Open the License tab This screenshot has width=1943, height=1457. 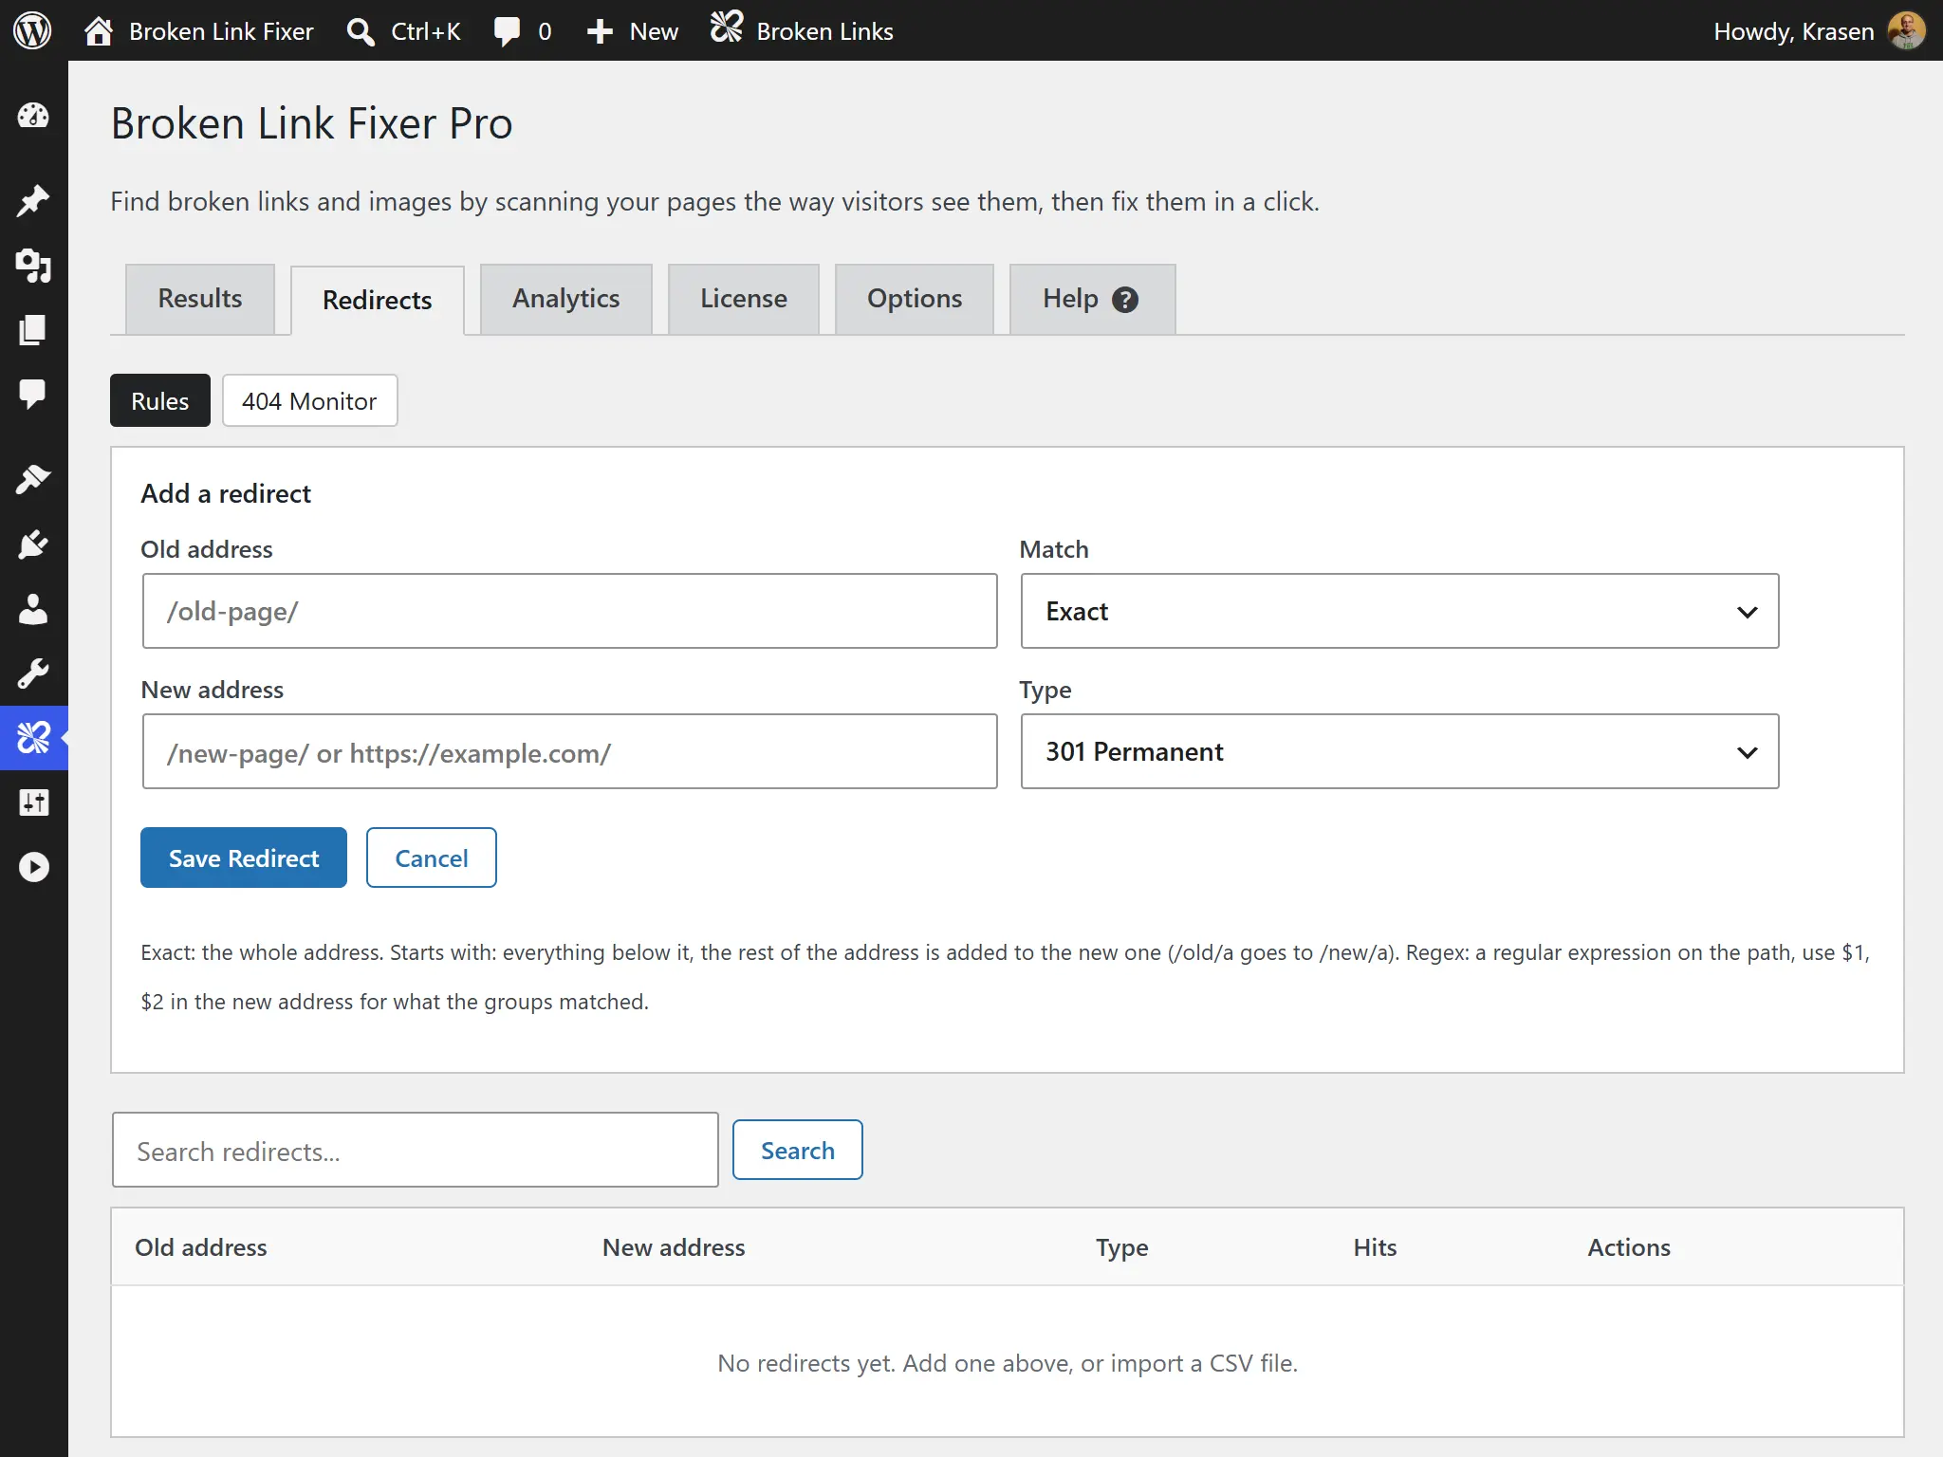click(x=744, y=299)
